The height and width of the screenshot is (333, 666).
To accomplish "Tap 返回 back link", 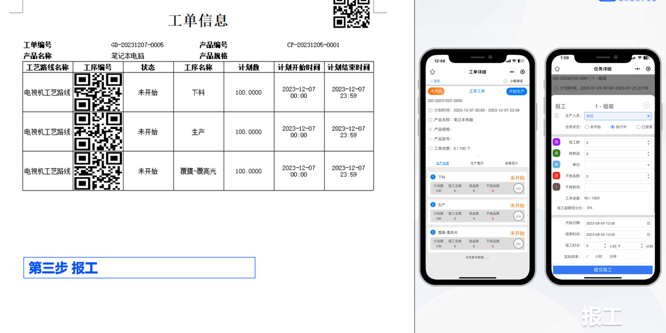I will tap(435, 81).
